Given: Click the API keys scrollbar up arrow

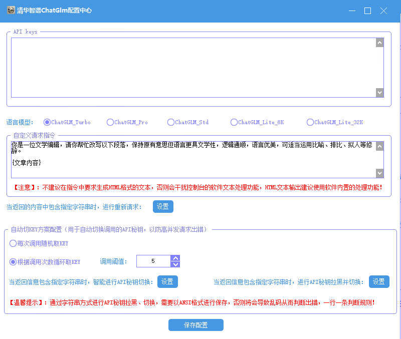Looking at the screenshot, I should pyautogui.click(x=380, y=43).
